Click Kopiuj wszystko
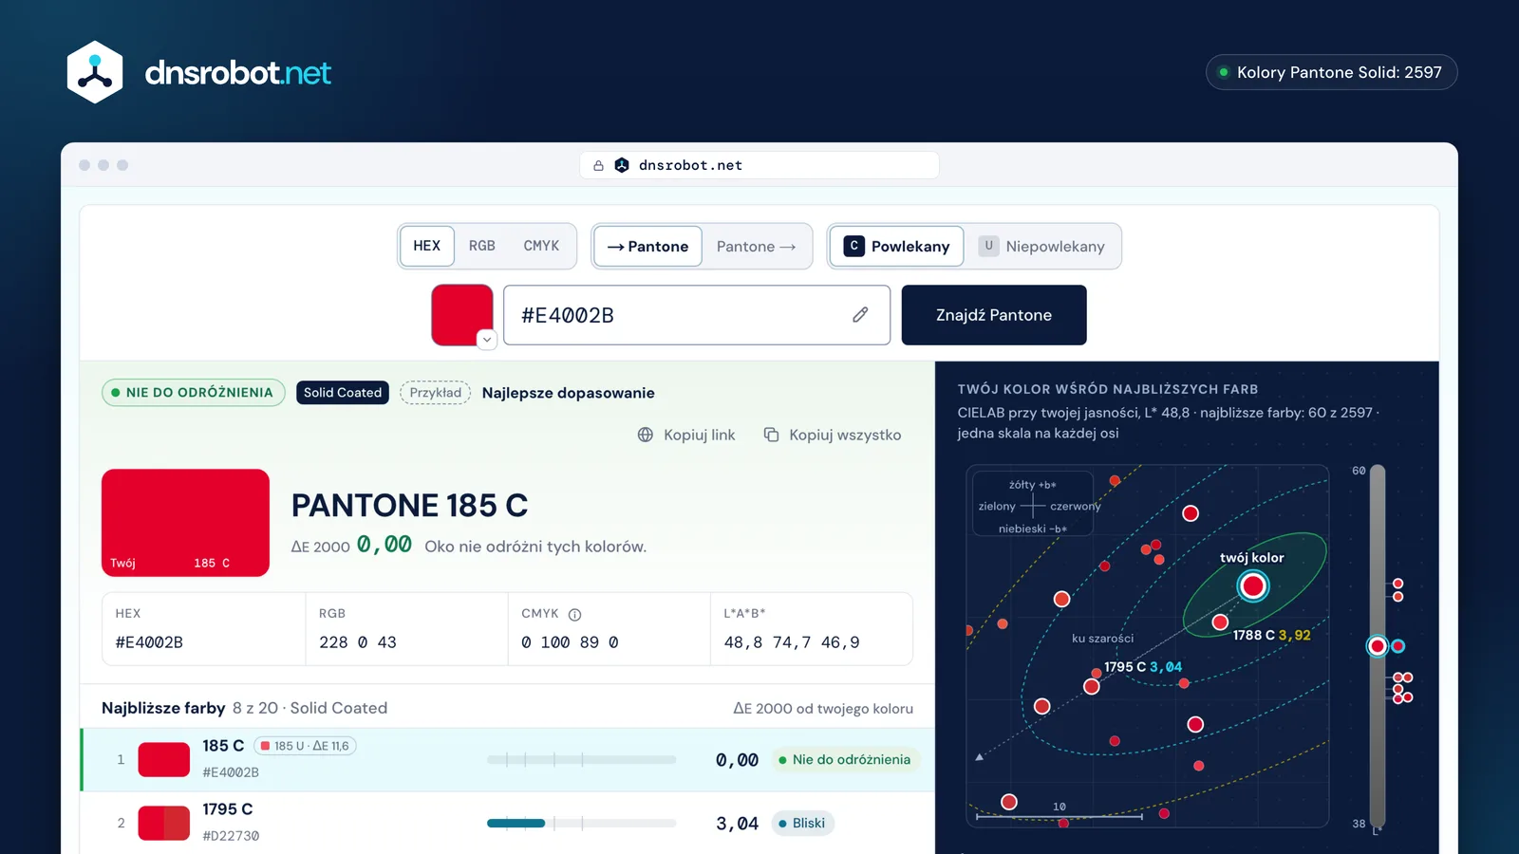The height and width of the screenshot is (854, 1519). 833,435
